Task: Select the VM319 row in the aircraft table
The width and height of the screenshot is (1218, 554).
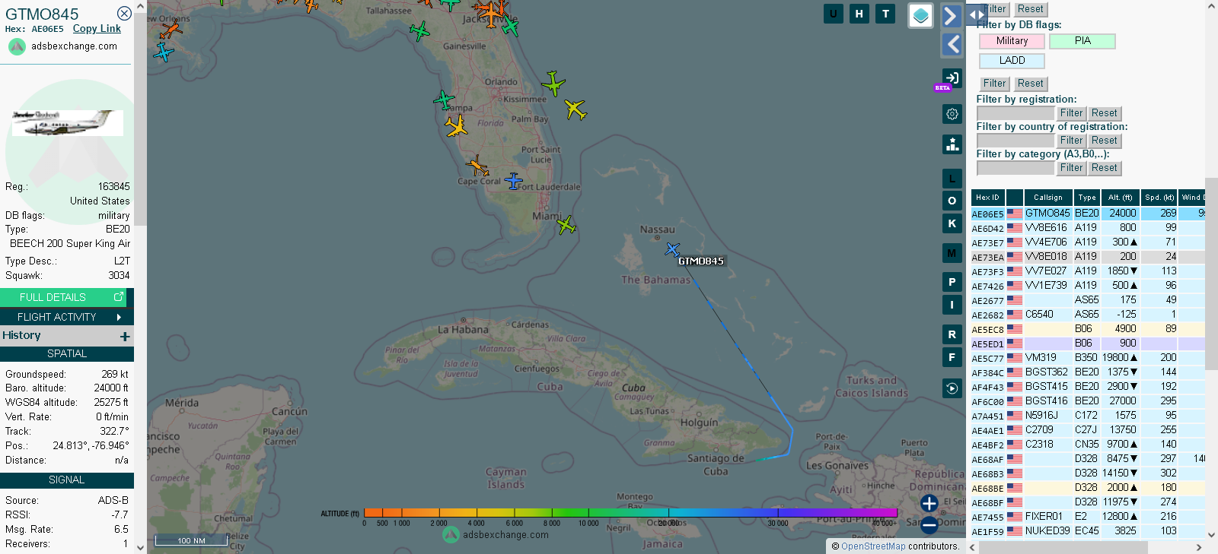Action: tap(1088, 358)
